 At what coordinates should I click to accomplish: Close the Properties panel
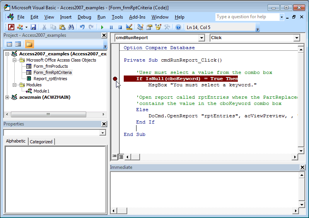coord(104,124)
